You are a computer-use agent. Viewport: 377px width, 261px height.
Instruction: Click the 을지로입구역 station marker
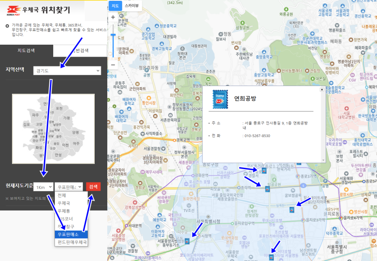pos(232,223)
